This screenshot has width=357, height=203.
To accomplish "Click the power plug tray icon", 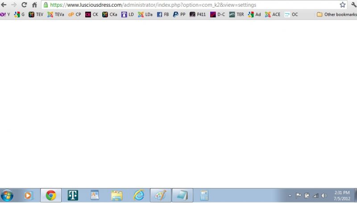I will 307,195.
